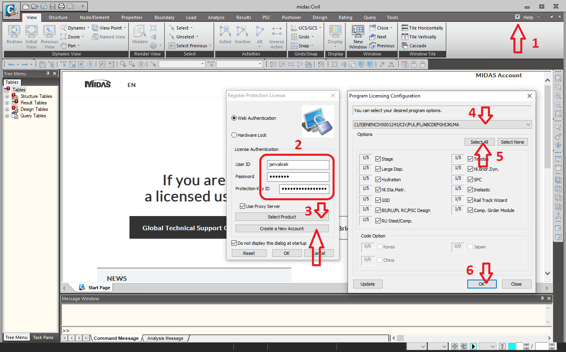This screenshot has height=352, width=566.
Task: Click the Hidden render view icon
Action: pyautogui.click(x=140, y=32)
